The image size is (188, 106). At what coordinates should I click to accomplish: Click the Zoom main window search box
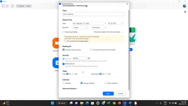pyautogui.click(x=24, y=6)
